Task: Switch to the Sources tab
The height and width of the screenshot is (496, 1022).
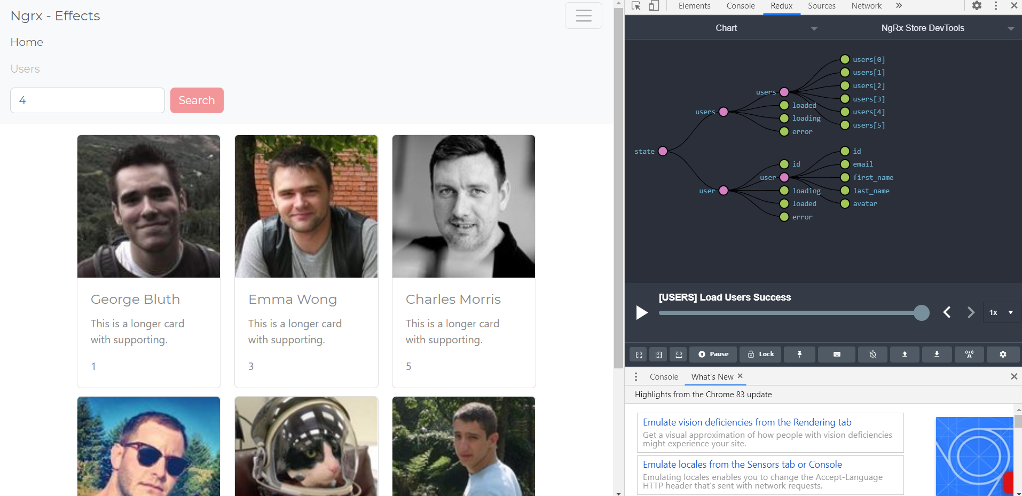Action: pos(821,6)
